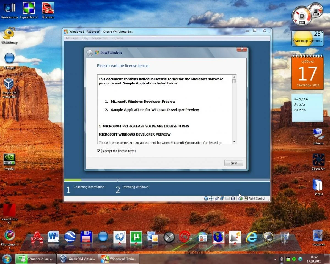Screen dimensions: 330x264
Task: Switch to the Oracle VM VirtualBox taskbar button
Action: 77,259
